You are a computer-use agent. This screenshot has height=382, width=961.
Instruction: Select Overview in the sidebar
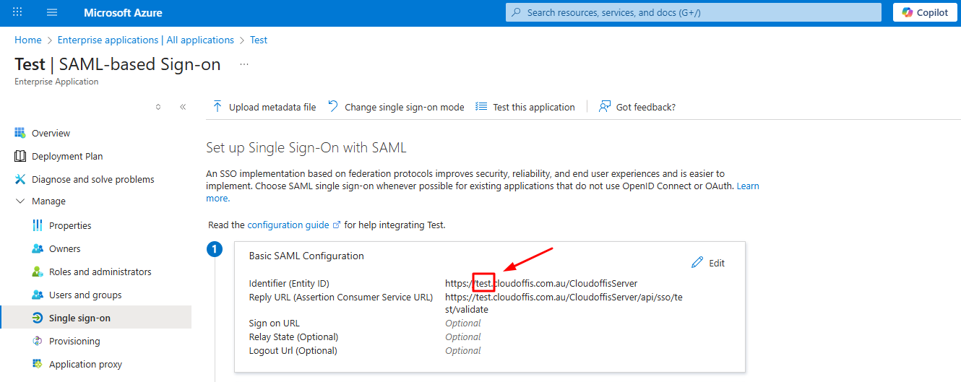coord(51,134)
